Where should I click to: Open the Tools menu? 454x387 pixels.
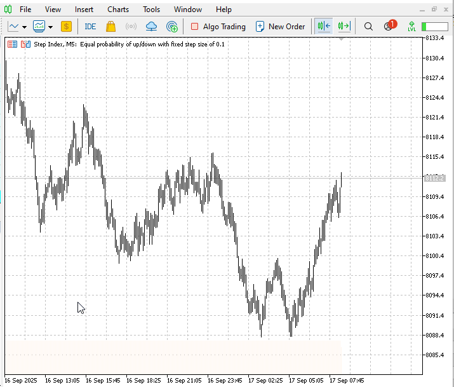151,10
